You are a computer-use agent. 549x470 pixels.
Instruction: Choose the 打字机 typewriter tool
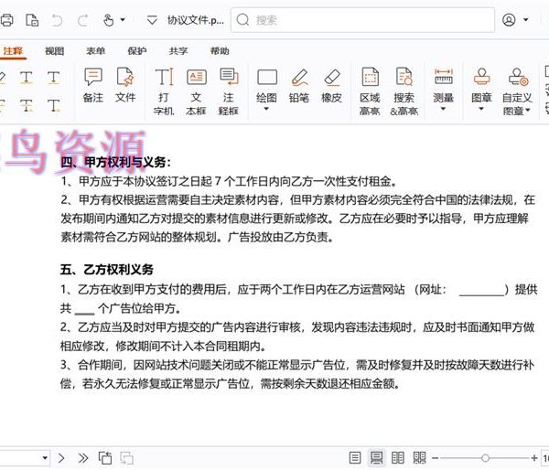164,90
